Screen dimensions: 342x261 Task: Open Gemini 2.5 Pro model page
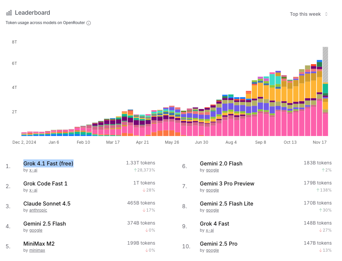click(x=219, y=244)
